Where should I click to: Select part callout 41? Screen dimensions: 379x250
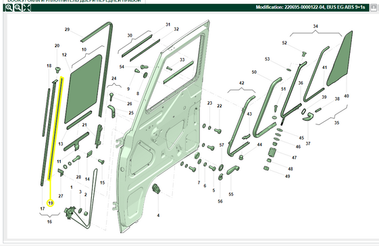[324, 68]
